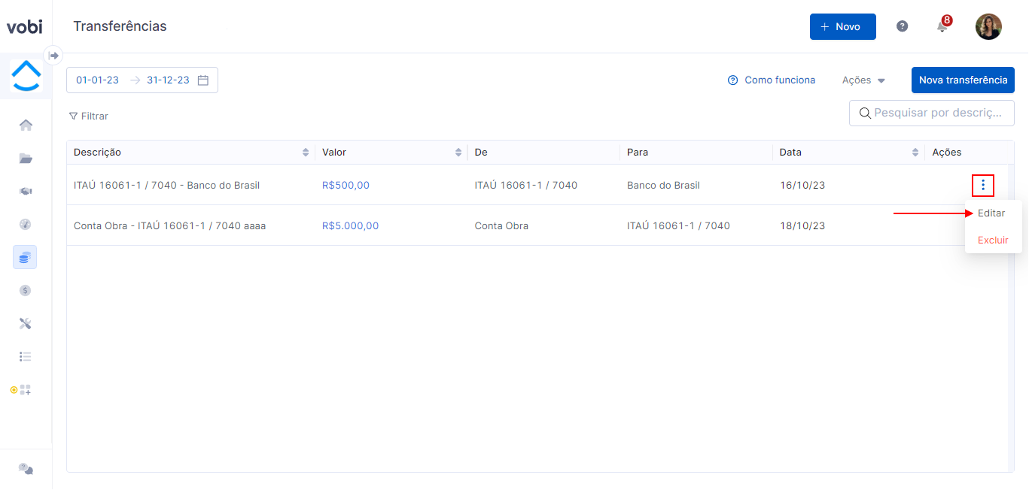This screenshot has height=490, width=1029.
Task: Open the handshake sidebar icon
Action: tap(26, 191)
